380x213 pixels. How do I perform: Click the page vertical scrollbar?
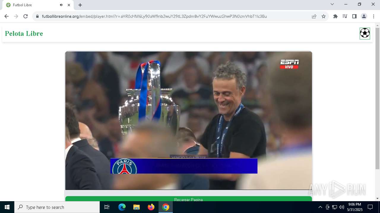tap(377, 99)
